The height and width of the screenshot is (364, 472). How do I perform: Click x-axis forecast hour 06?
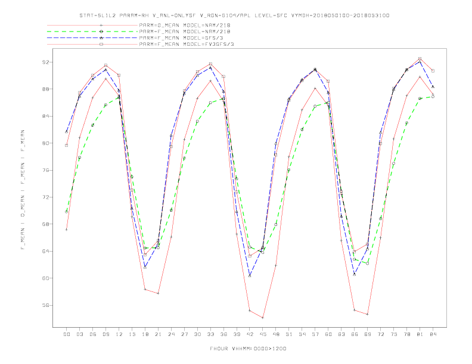point(93,334)
